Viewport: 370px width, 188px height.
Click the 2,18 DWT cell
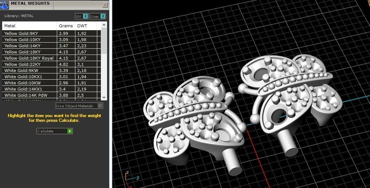pyautogui.click(x=86, y=71)
